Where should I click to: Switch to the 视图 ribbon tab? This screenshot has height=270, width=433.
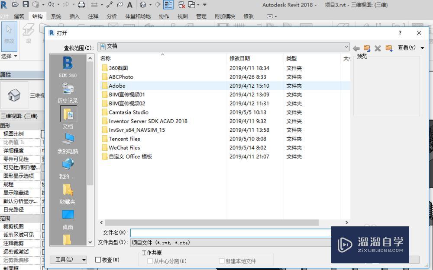183,16
